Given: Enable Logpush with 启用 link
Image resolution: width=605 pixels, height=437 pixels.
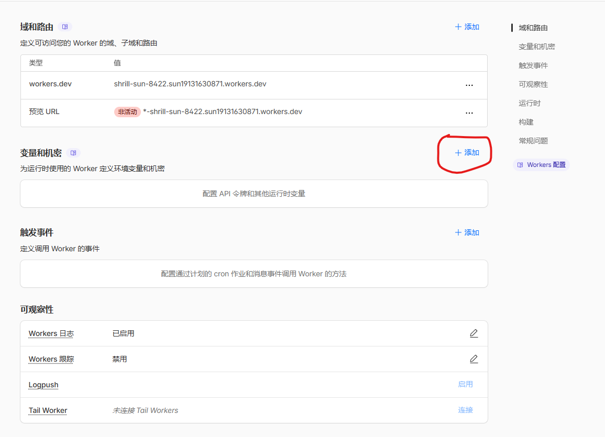Looking at the screenshot, I should click(465, 384).
